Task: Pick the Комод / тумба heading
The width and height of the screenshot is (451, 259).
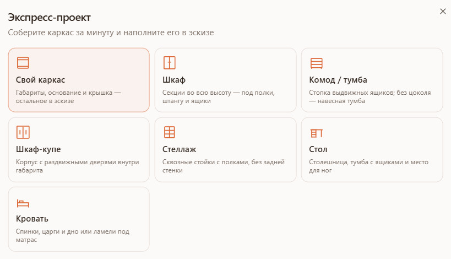Action: click(338, 80)
